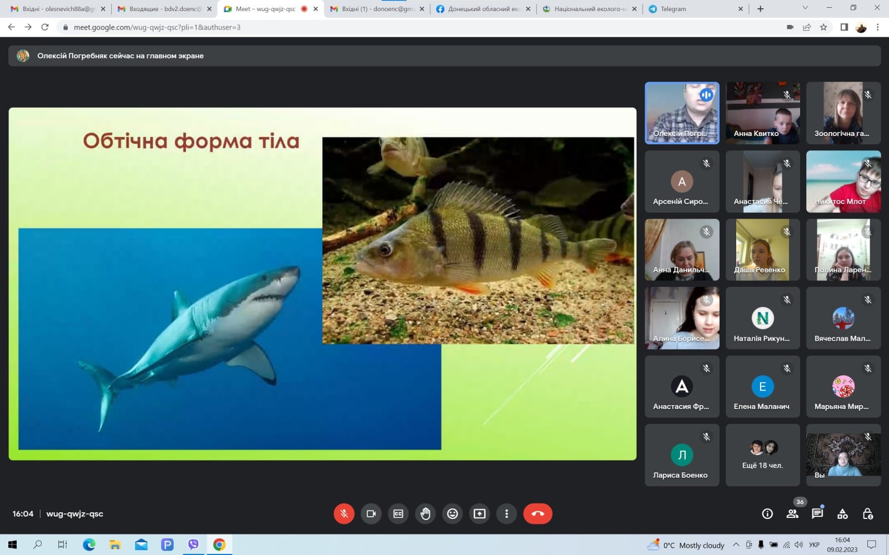889x555 pixels.
Task: Select Олексій Погребняк's video tile
Action: pyautogui.click(x=682, y=113)
